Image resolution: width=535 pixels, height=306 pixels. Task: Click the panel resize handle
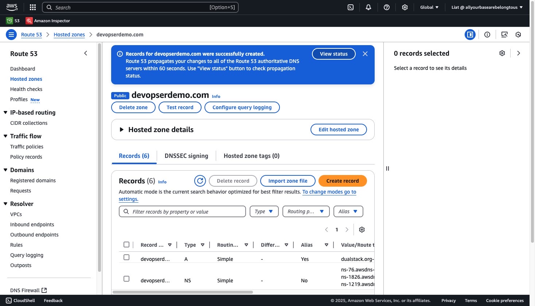coord(387,168)
